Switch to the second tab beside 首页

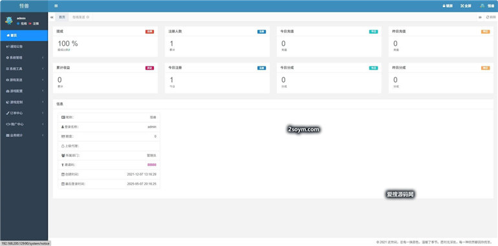pyautogui.click(x=79, y=17)
